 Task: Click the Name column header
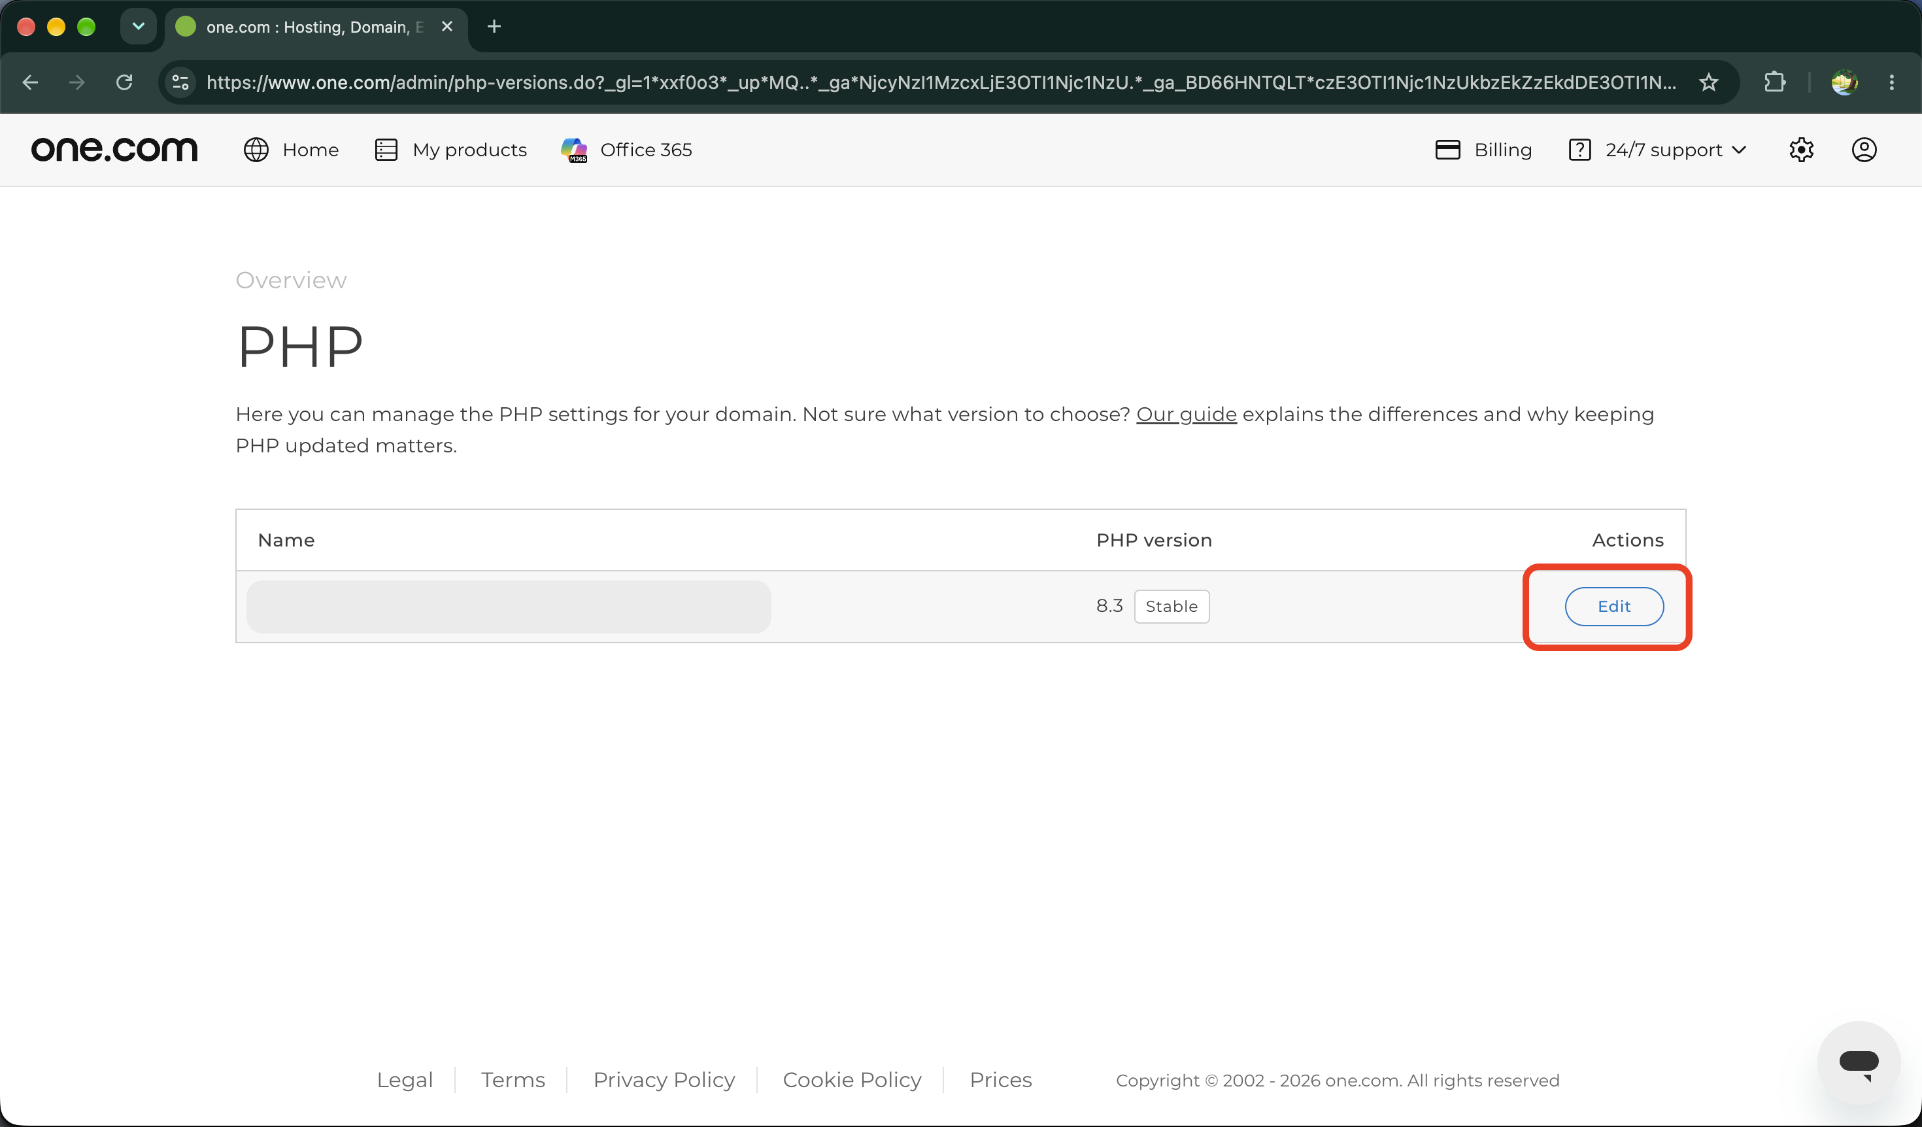tap(286, 540)
